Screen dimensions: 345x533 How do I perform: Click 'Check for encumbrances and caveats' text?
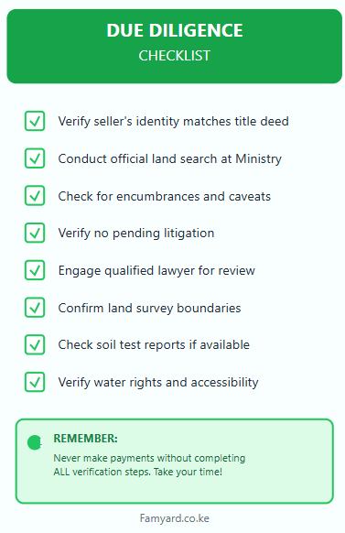(x=165, y=196)
